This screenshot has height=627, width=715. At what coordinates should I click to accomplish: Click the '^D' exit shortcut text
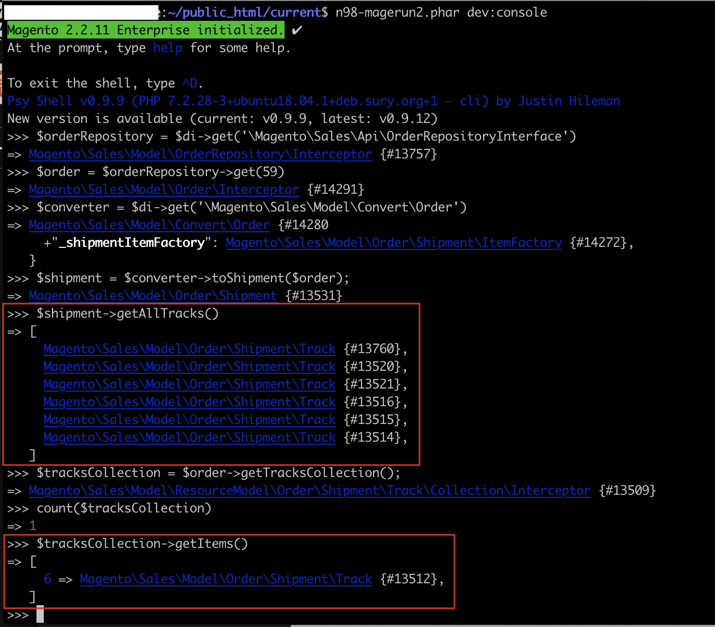(x=190, y=83)
